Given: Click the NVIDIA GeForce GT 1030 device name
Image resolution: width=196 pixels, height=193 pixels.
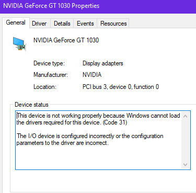Looking at the screenshot, I should (x=66, y=40).
